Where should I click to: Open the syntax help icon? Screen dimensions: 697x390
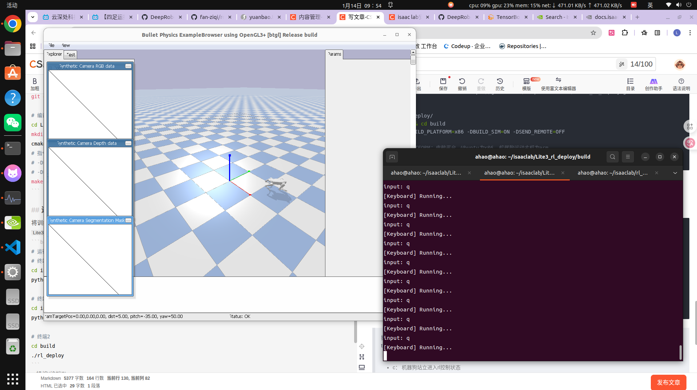(681, 84)
